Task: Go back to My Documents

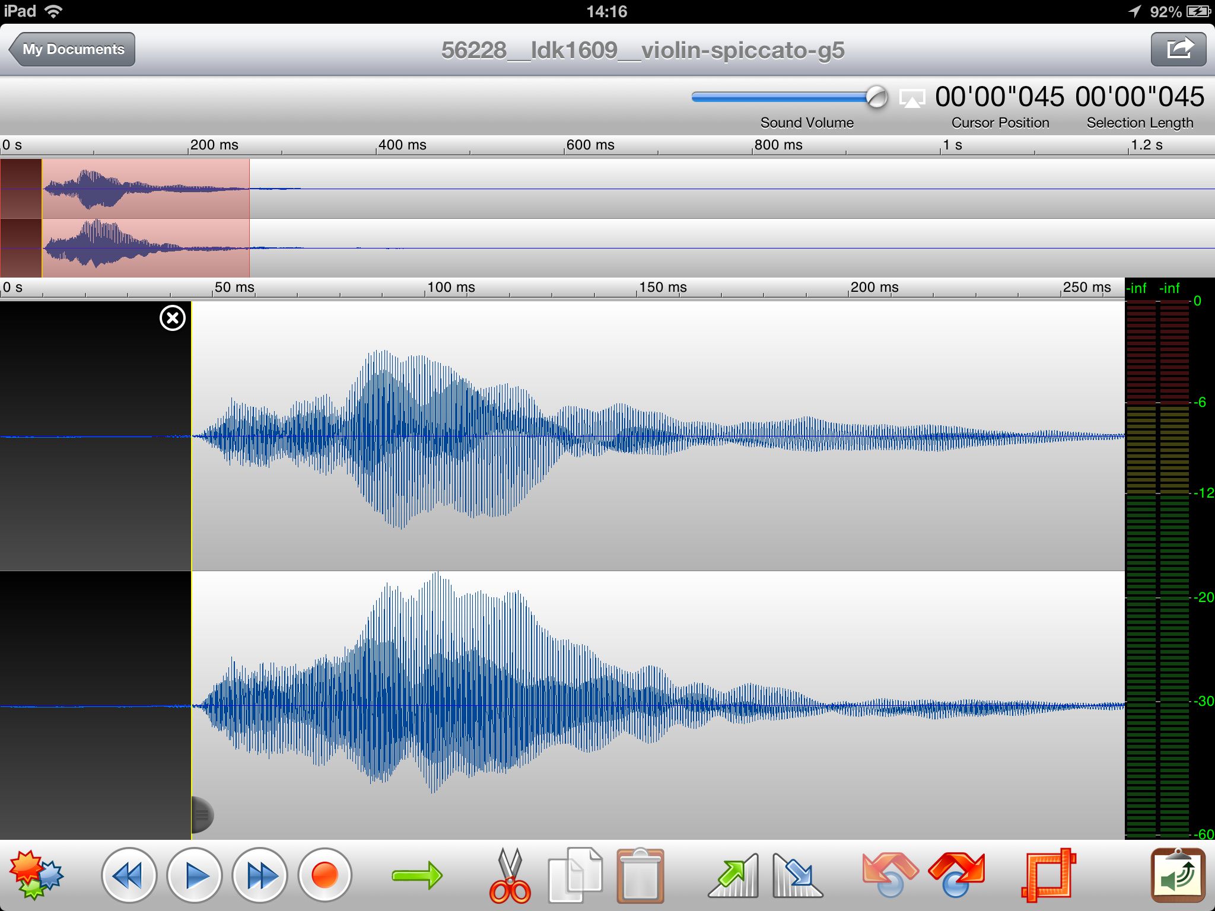Action: tap(72, 49)
